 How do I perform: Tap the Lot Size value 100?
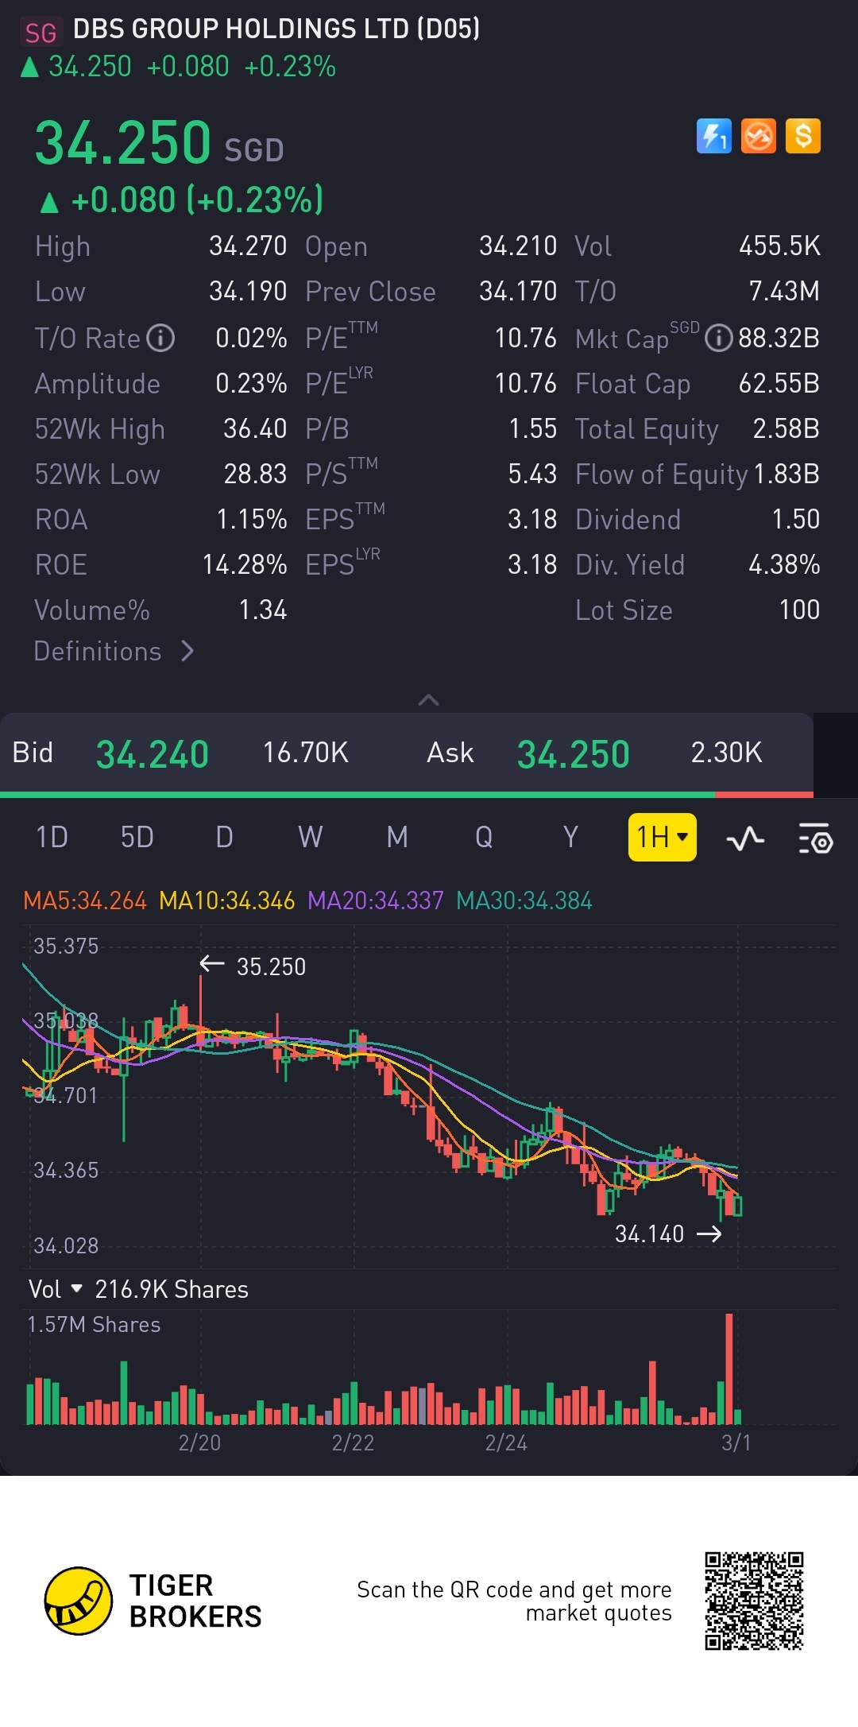(x=799, y=610)
